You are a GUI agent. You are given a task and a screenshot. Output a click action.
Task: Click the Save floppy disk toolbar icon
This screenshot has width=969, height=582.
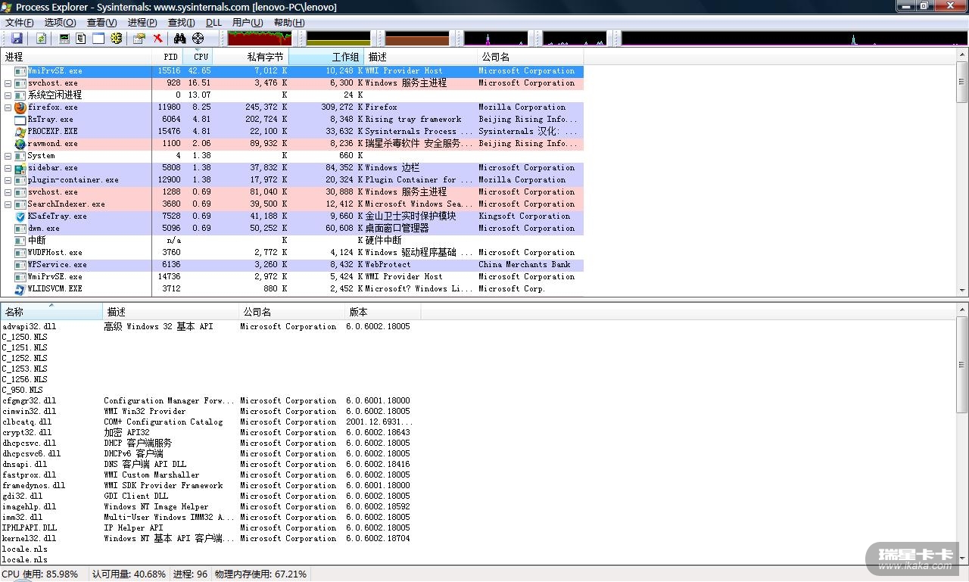pos(16,39)
